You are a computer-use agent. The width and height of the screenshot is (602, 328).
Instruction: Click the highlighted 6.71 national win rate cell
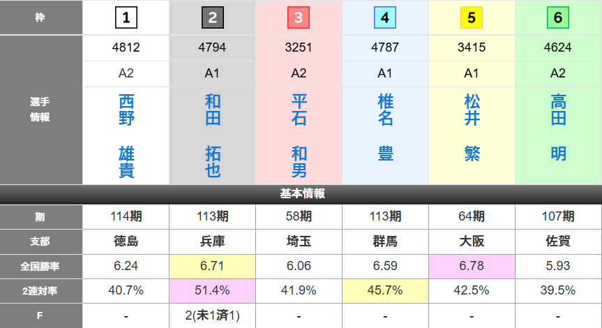(213, 265)
